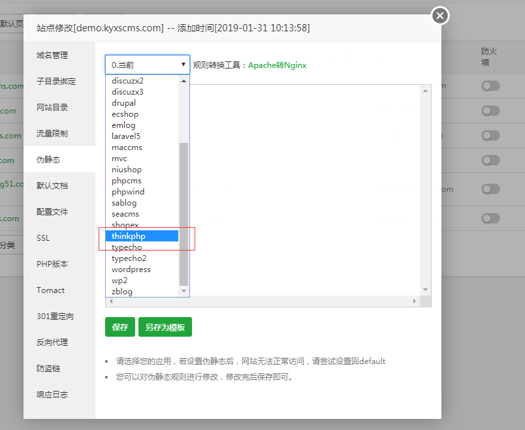
Task: Save the rewrite rules with 保存
Action: point(119,327)
